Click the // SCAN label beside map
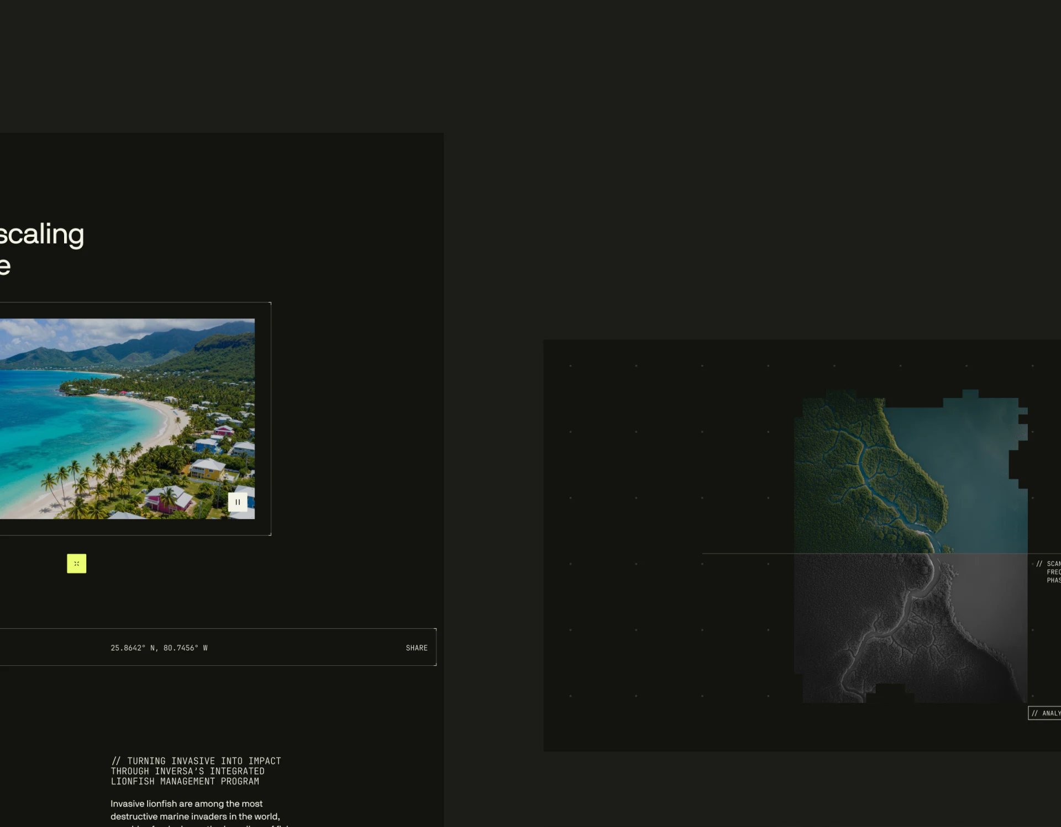Viewport: 1061px width, 827px height. 1048,564
